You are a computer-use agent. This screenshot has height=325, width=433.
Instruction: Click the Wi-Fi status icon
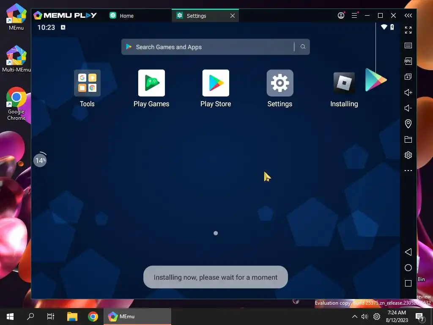point(384,27)
